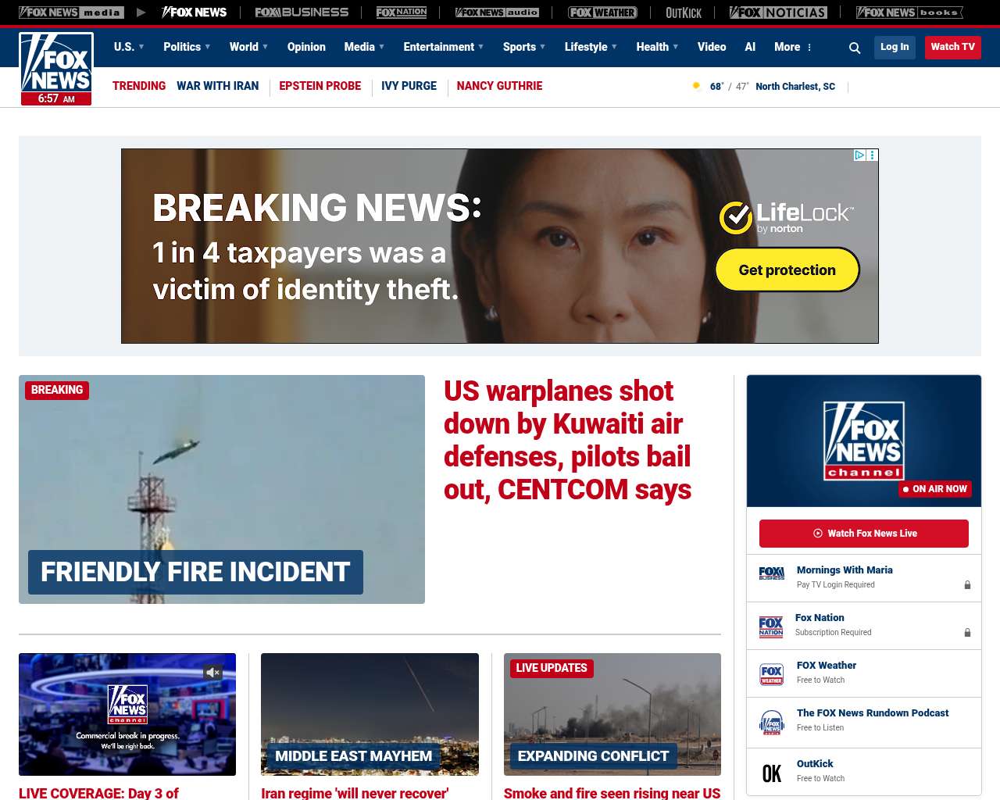Click the Fox News logo in top network bar

(x=195, y=12)
